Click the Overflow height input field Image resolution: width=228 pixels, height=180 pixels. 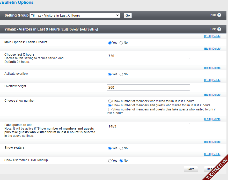pos(148,87)
